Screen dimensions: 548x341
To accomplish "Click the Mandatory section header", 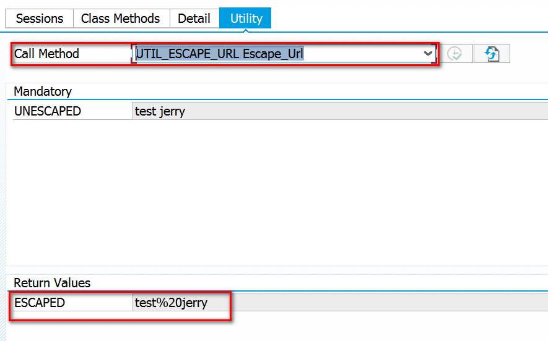I will click(x=43, y=91).
